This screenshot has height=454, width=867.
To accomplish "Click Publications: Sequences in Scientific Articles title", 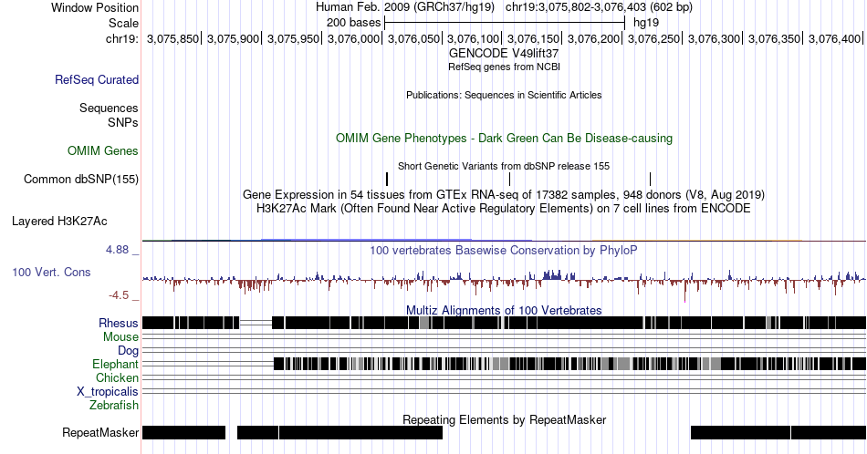I will pos(504,95).
